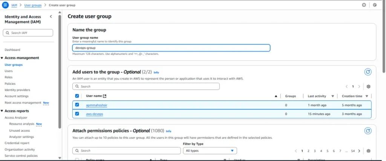Jump to policies page 54
Screen dimensions: 386x161
[x=353, y=151]
